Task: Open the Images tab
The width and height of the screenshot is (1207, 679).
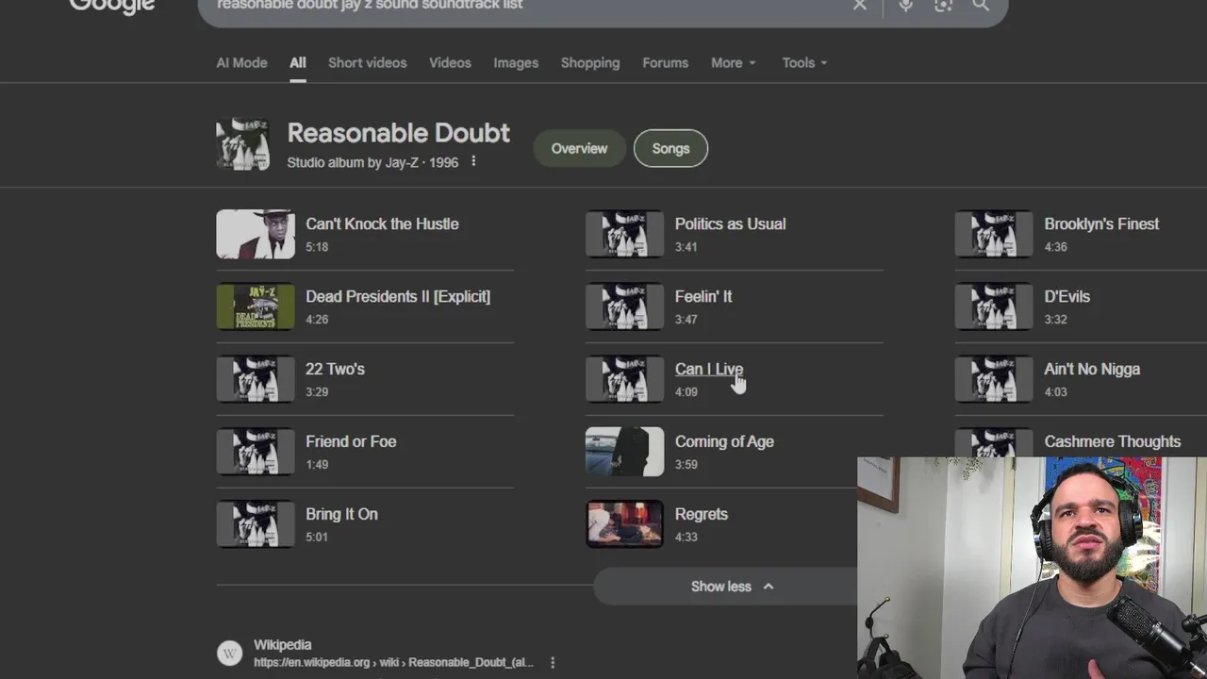Action: (516, 62)
